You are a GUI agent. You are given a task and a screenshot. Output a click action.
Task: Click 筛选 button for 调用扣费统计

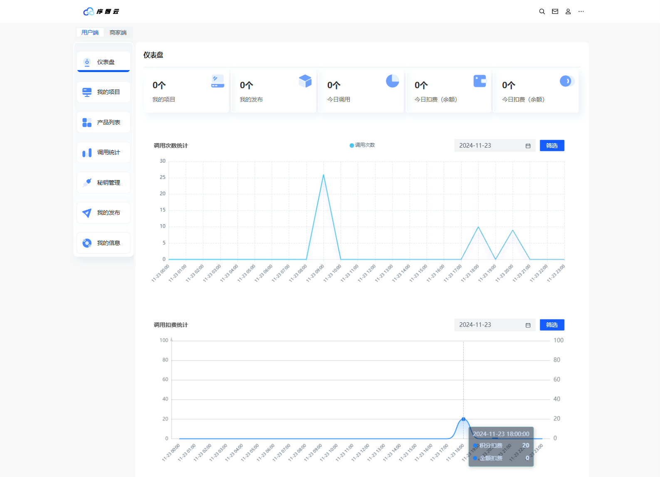click(552, 325)
